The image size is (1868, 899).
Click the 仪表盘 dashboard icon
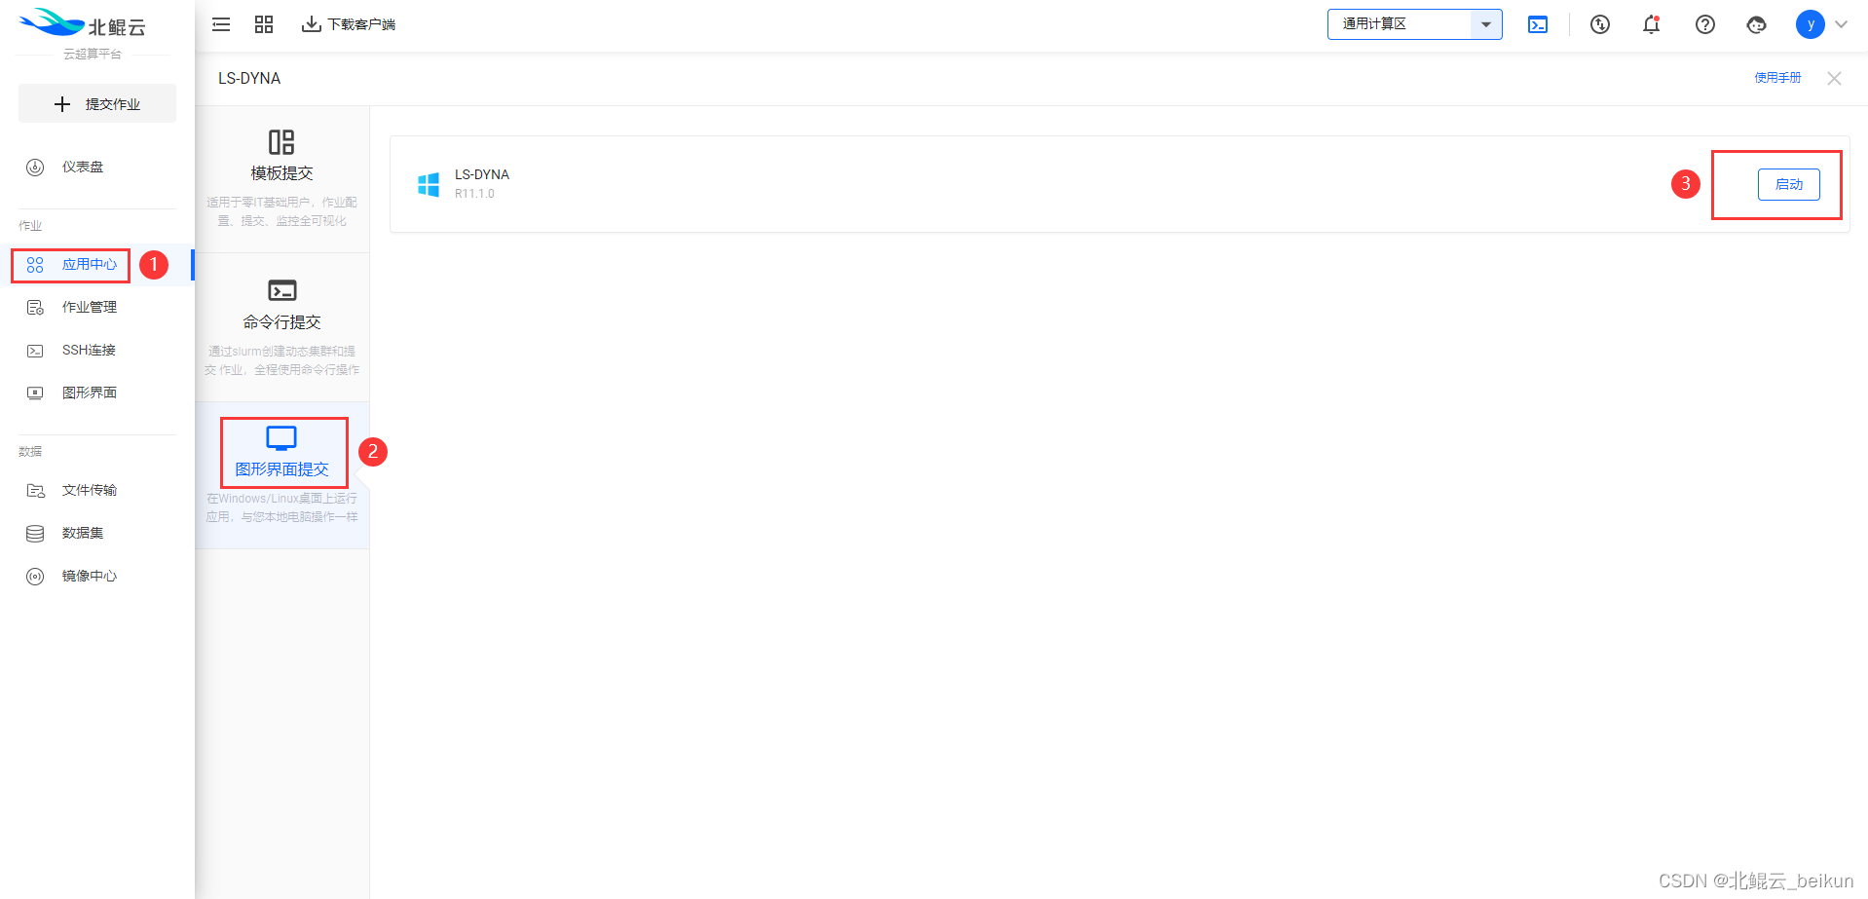[35, 167]
